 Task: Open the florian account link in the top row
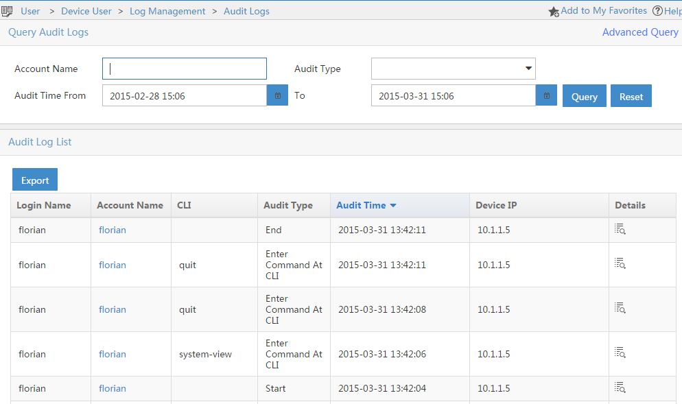point(112,229)
